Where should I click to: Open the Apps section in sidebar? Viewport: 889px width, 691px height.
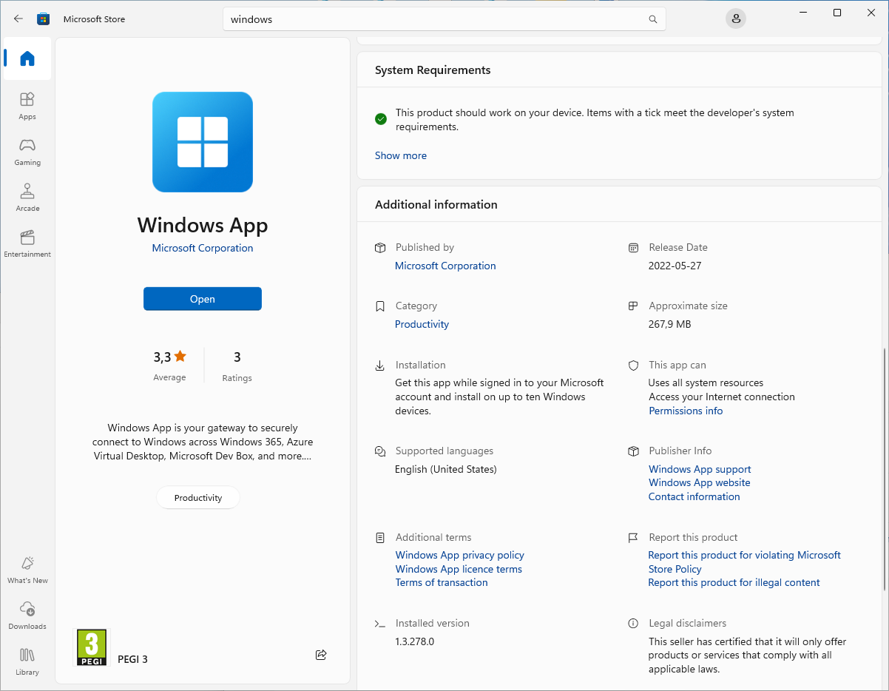tap(27, 106)
